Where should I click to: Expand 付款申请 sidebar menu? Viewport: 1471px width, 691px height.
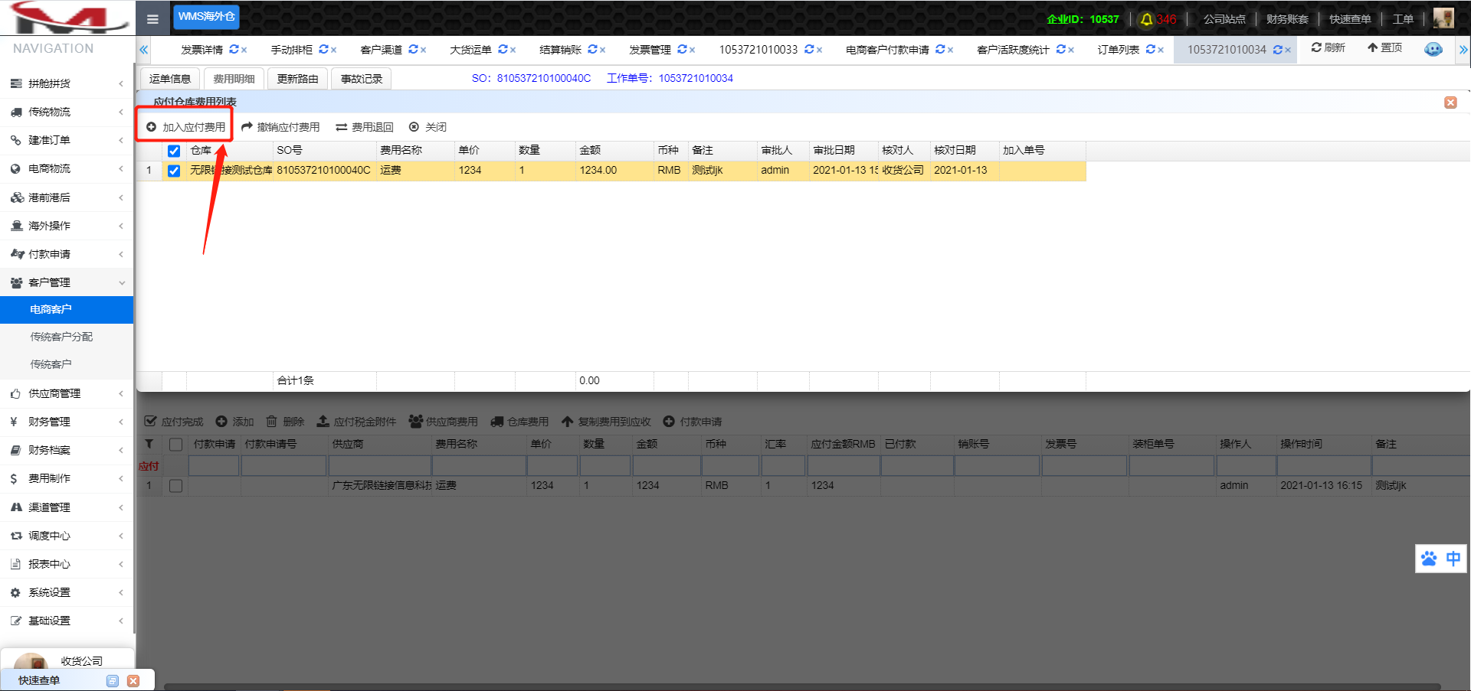(x=67, y=254)
